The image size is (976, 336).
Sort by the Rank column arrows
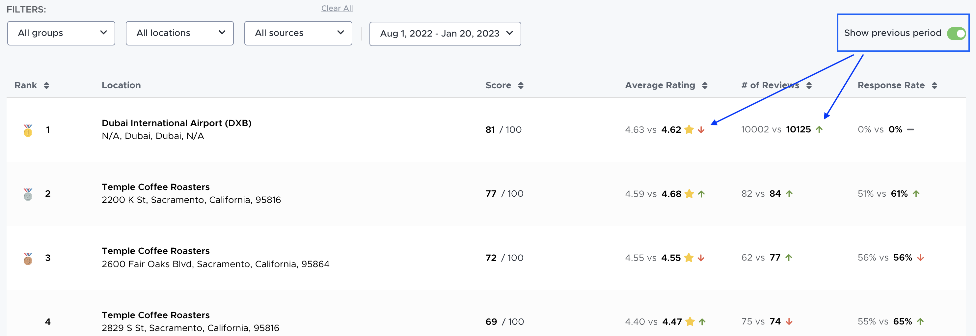tap(46, 86)
